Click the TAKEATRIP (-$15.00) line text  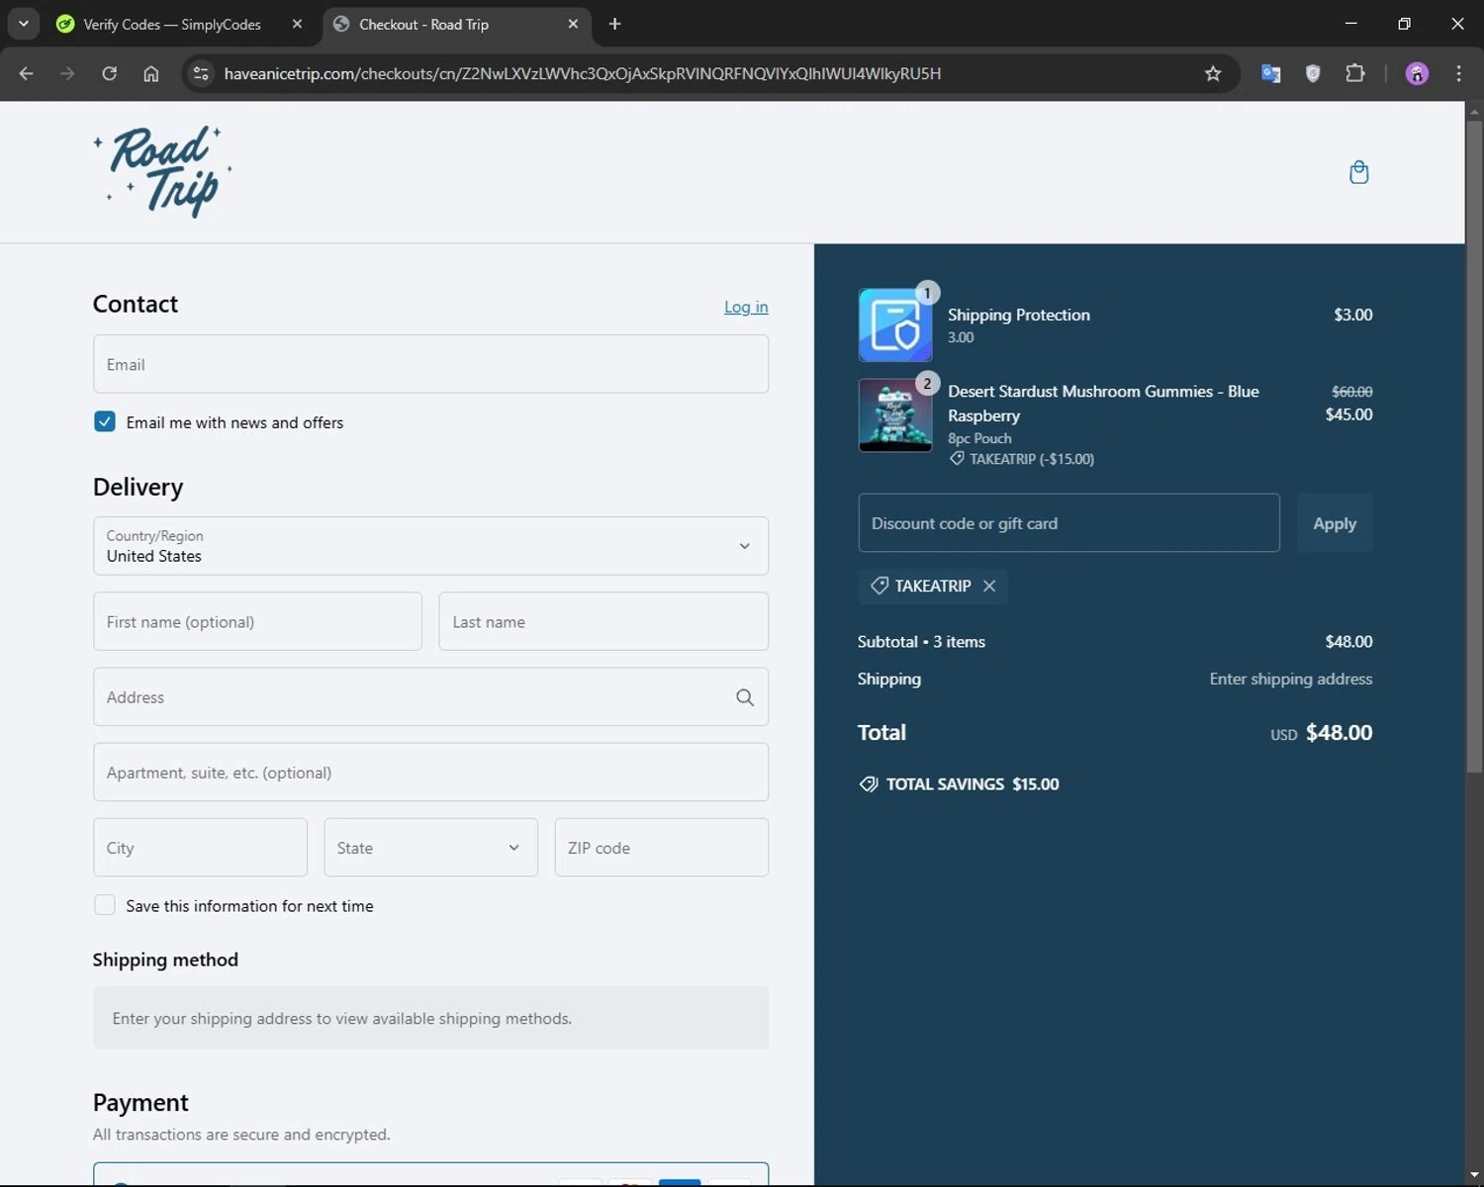click(x=1031, y=459)
